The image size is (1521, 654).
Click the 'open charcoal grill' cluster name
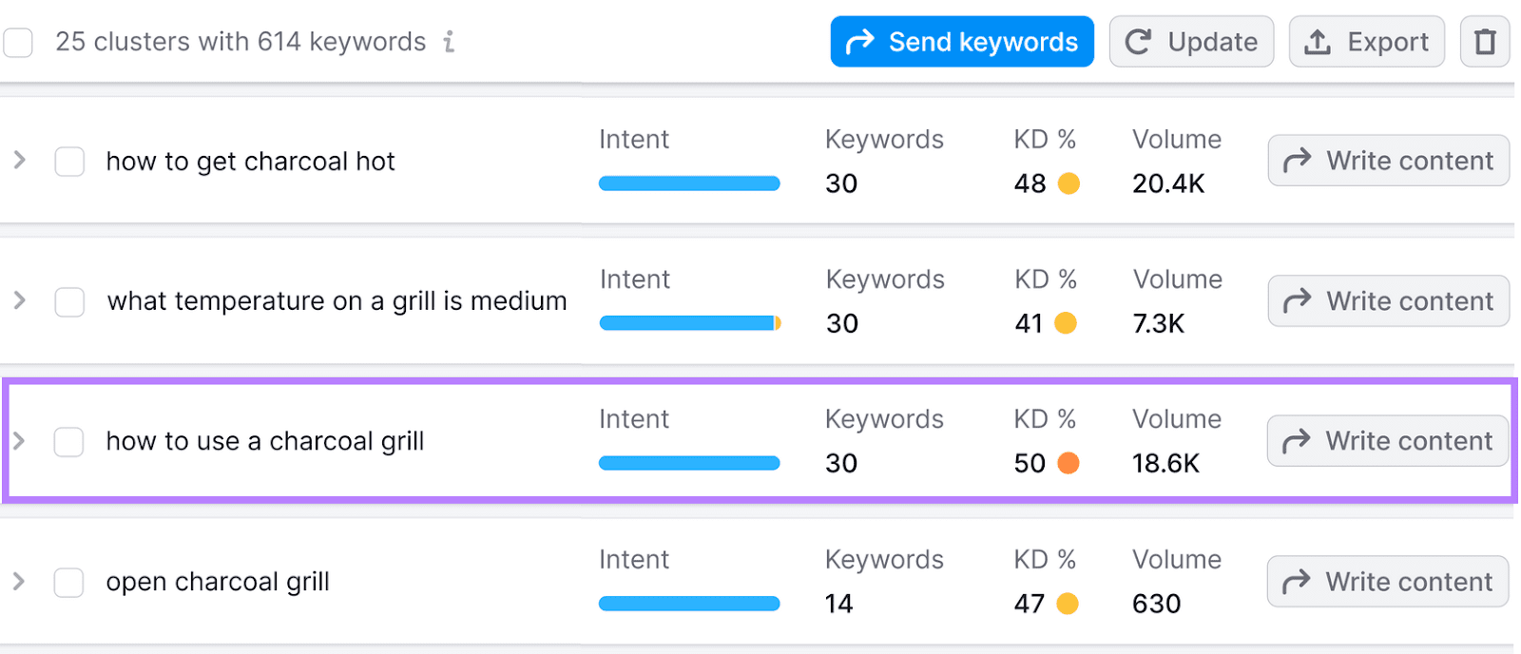coord(218,582)
